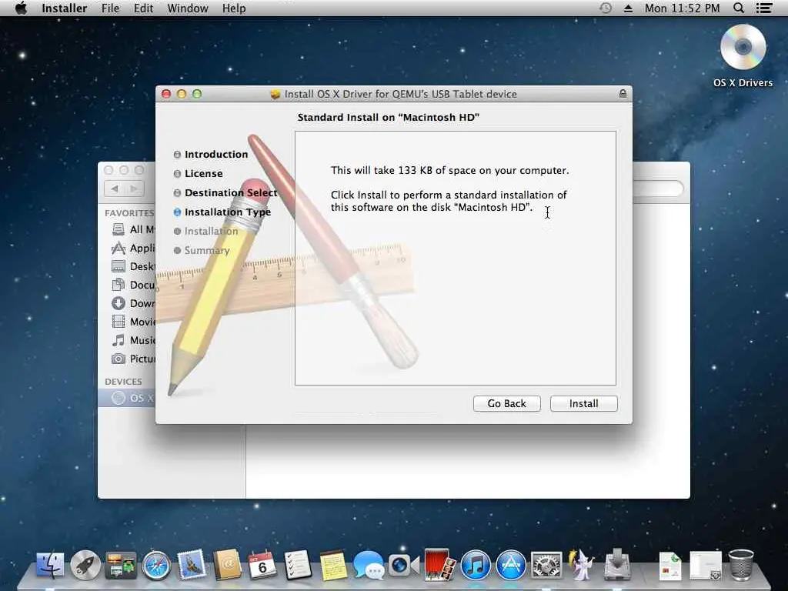The height and width of the screenshot is (591, 788).
Task: Open App Store in Dock
Action: (511, 565)
